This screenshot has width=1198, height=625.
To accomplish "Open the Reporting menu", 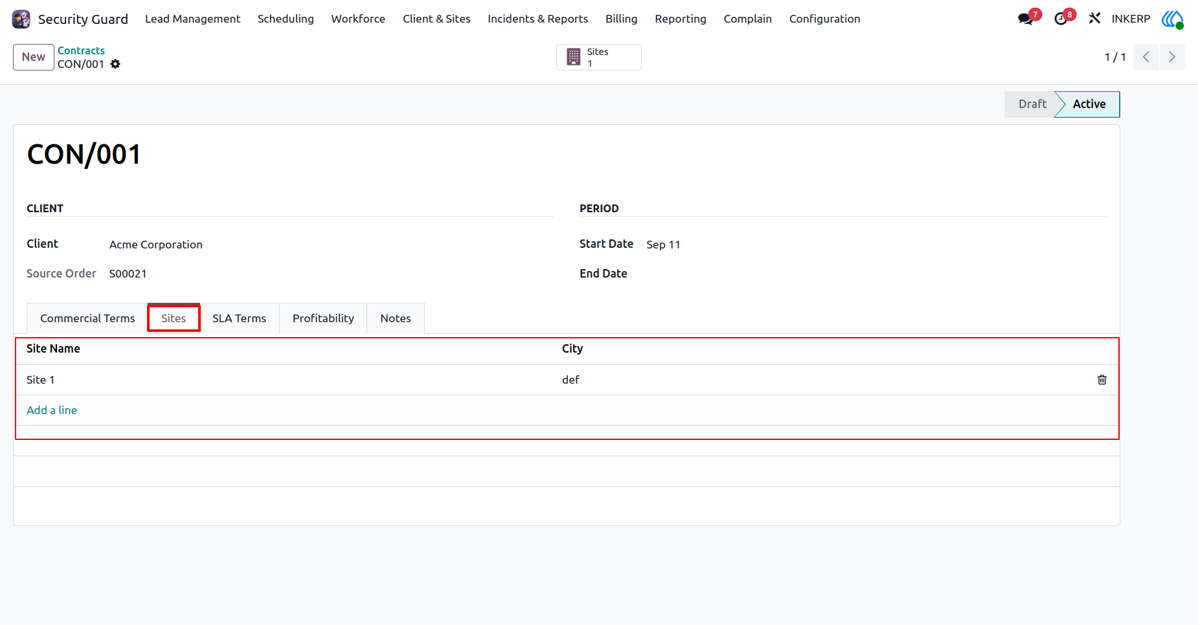I will pyautogui.click(x=680, y=19).
